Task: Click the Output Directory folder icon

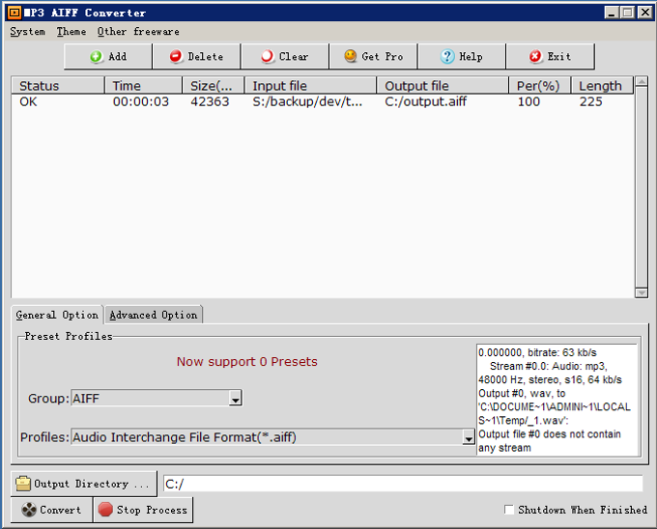Action: point(23,484)
